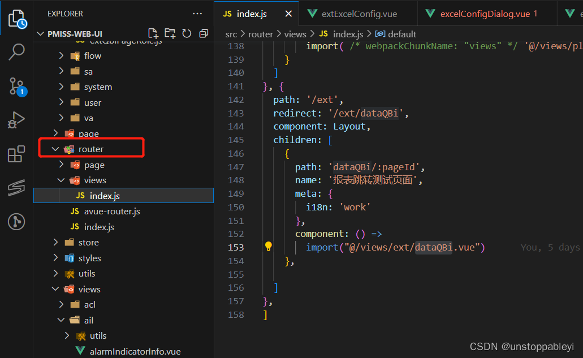
Task: Expand the va folder
Action: 61,118
